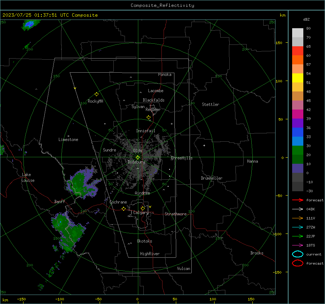Viewport: 325px width, 304px height.
Task: Click the RedDeer town label
Action: pos(153,110)
